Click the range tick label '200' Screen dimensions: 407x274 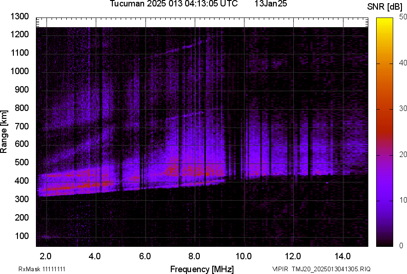[x=22, y=217]
